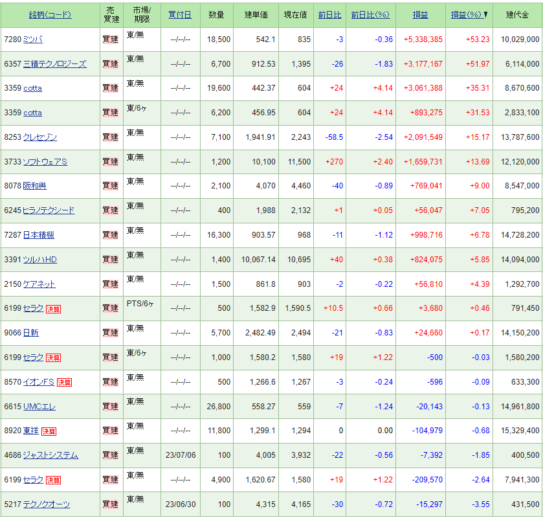The width and height of the screenshot is (543, 520).
Task: Select profit value +3,177,167
Action: point(423,64)
